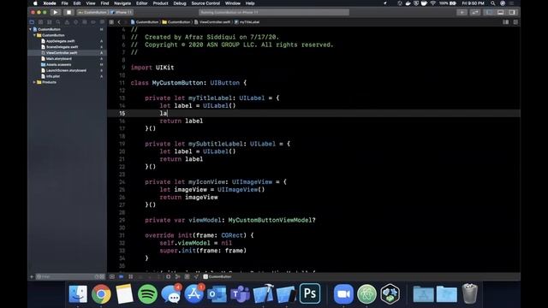This screenshot has width=548, height=308.
Task: Open myTitleLabel symbol breadcrumb
Action: [247, 22]
